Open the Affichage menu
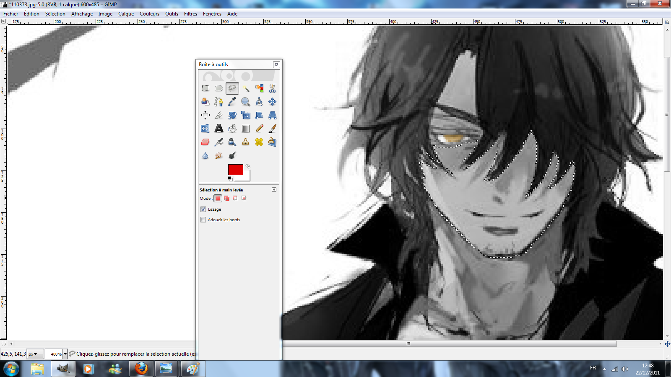 82,14
